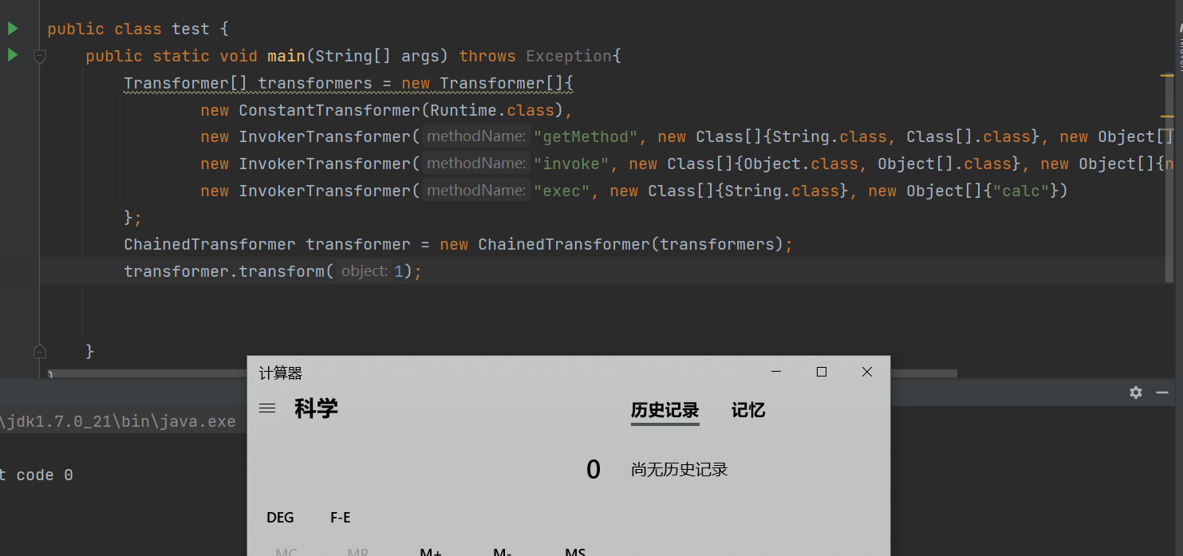Open the run panel settings gear
The image size is (1183, 556).
1136,392
